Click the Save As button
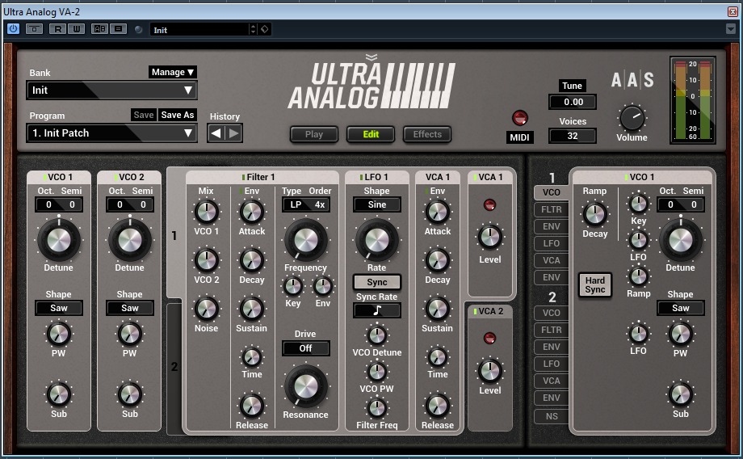743x459 pixels. pos(177,115)
